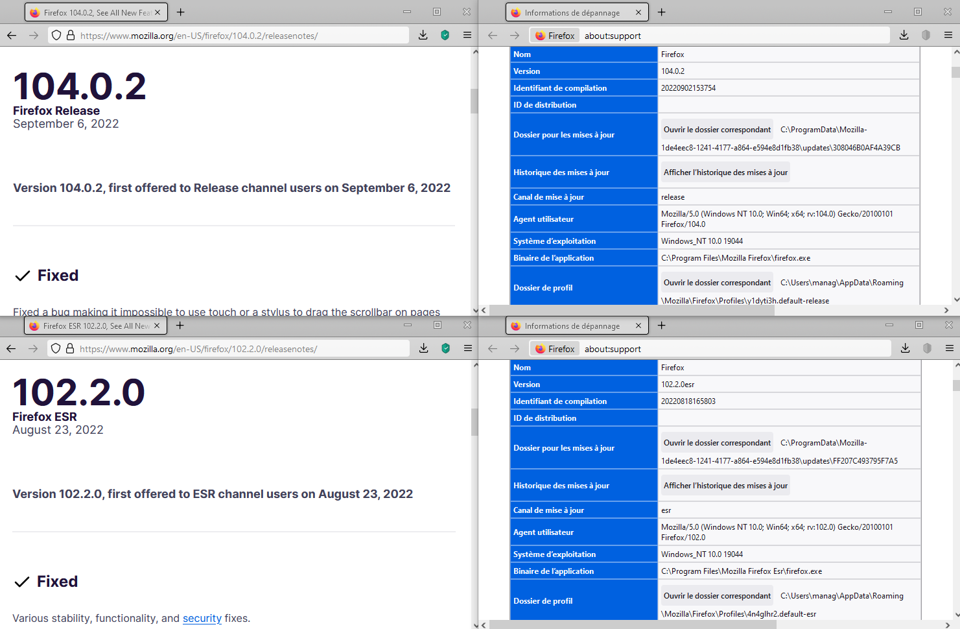This screenshot has width=960, height=629.
Task: Click forward arrow in the ESR 102.2.0 release notes window
Action: coord(33,349)
